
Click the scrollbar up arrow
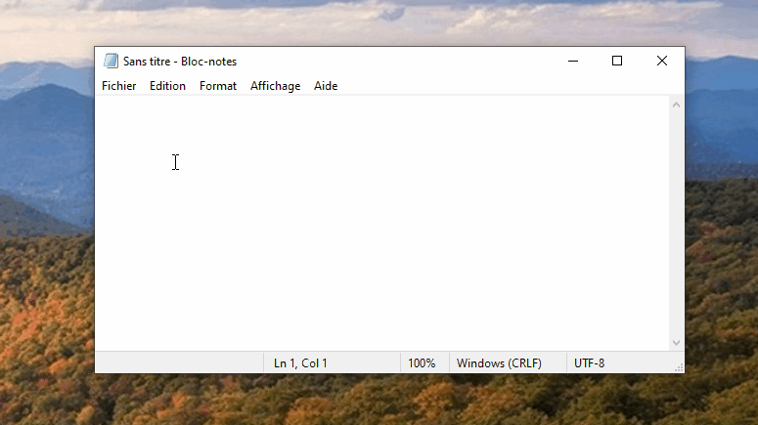[x=676, y=105]
